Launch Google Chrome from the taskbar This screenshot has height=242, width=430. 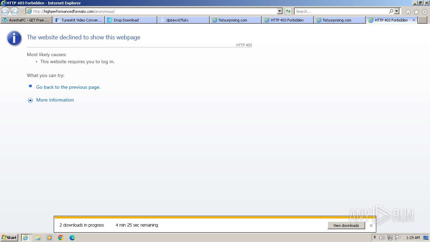pyautogui.click(x=61, y=238)
